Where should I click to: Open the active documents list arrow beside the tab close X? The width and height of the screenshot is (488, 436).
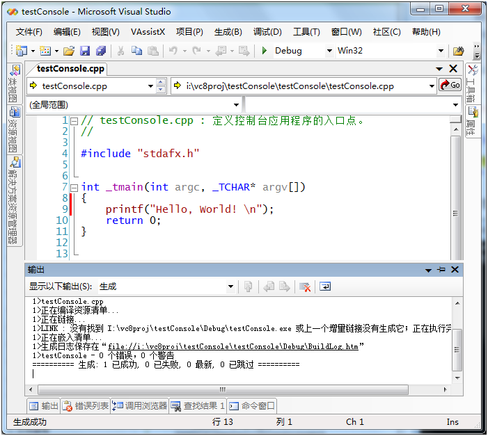click(439, 69)
